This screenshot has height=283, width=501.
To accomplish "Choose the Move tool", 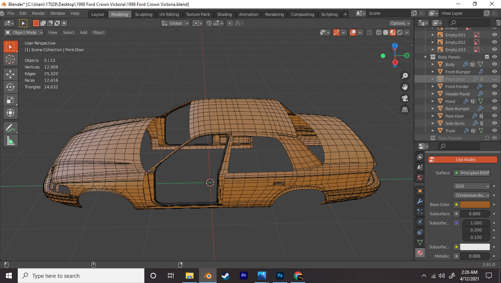I will [x=10, y=74].
